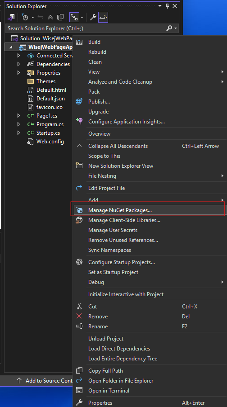
Task: Toggle the Preview Selected Items icon
Action: (x=103, y=17)
